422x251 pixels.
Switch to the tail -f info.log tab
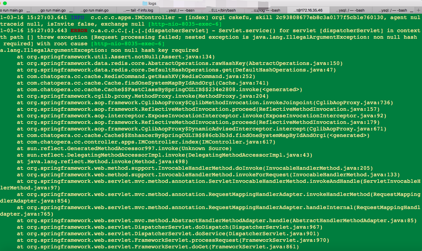coord(138,10)
